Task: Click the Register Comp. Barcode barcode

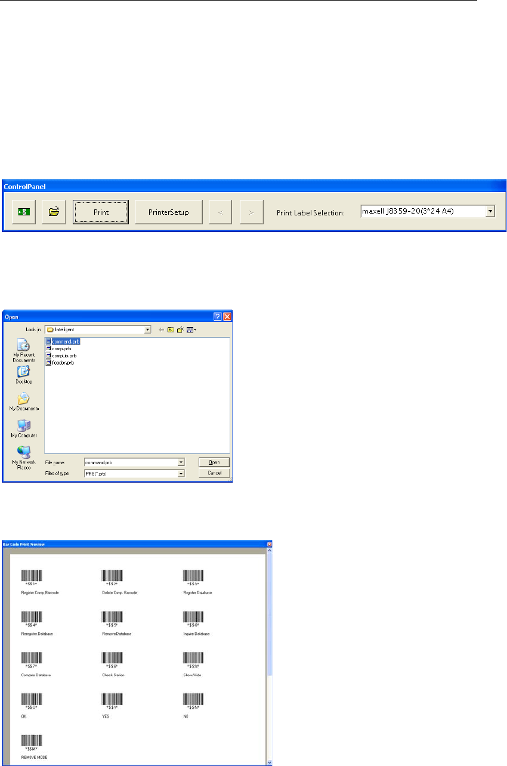Action: coord(32,576)
